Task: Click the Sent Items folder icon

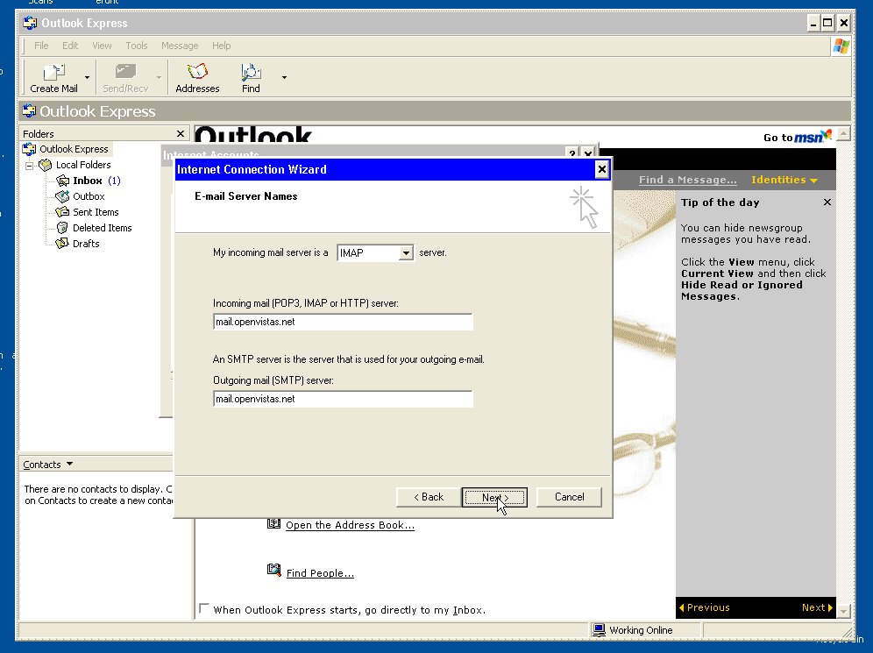Action: [x=62, y=211]
